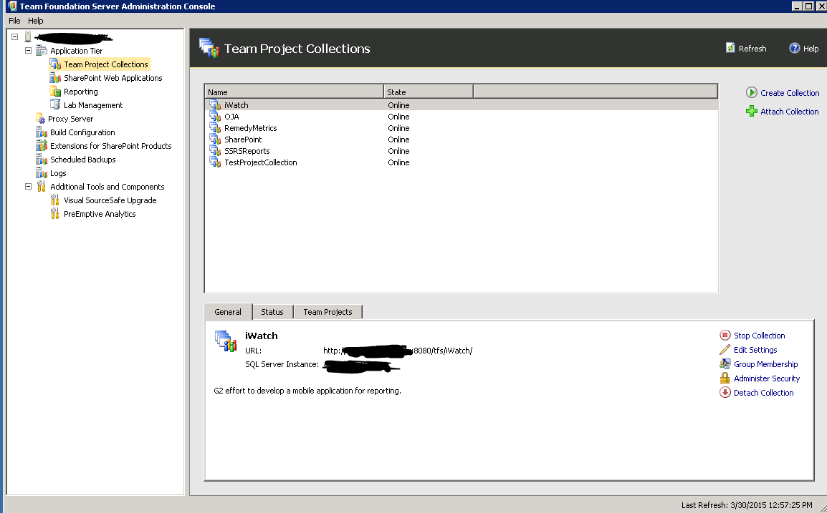Select Proxy Server in the tree
Image resolution: width=827 pixels, height=513 pixels.
click(70, 119)
